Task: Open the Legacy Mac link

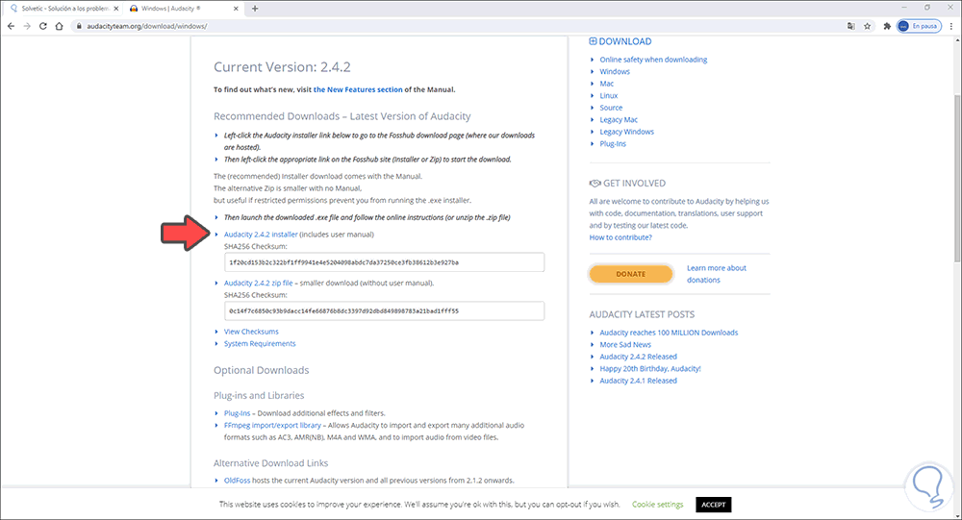Action: point(619,119)
